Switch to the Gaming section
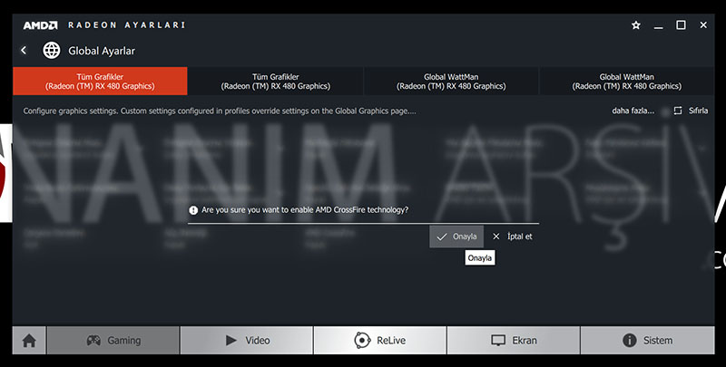The width and height of the screenshot is (726, 367). pos(113,341)
